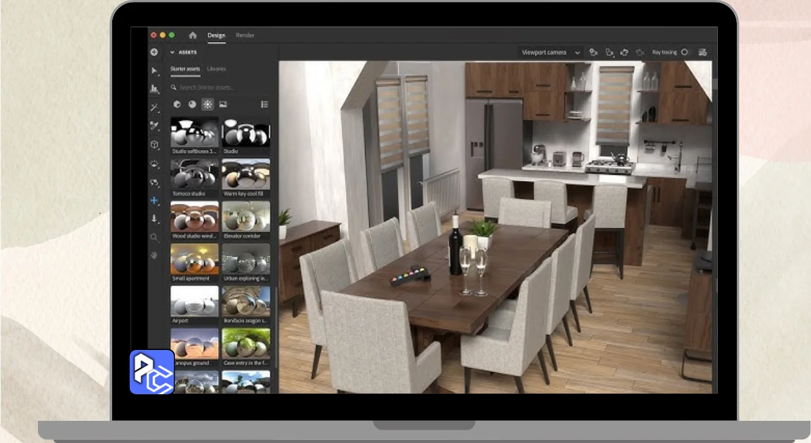811x443 pixels.
Task: Collapse the Assets panel chevron
Action: click(x=172, y=53)
